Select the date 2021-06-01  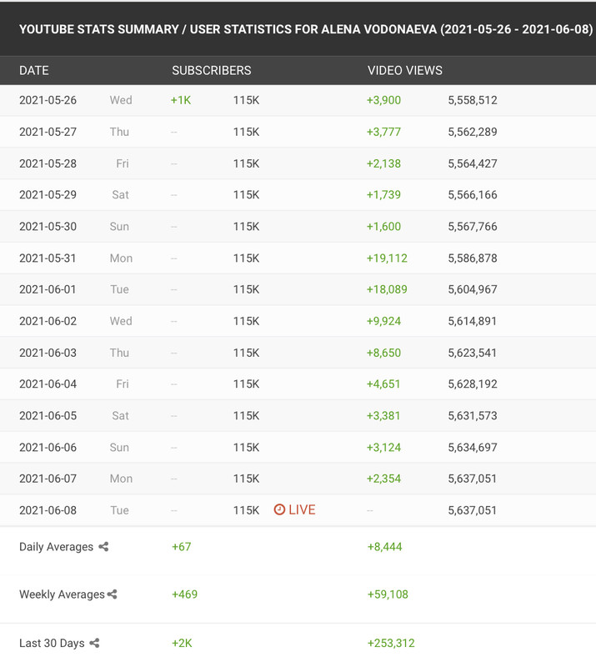pos(48,289)
